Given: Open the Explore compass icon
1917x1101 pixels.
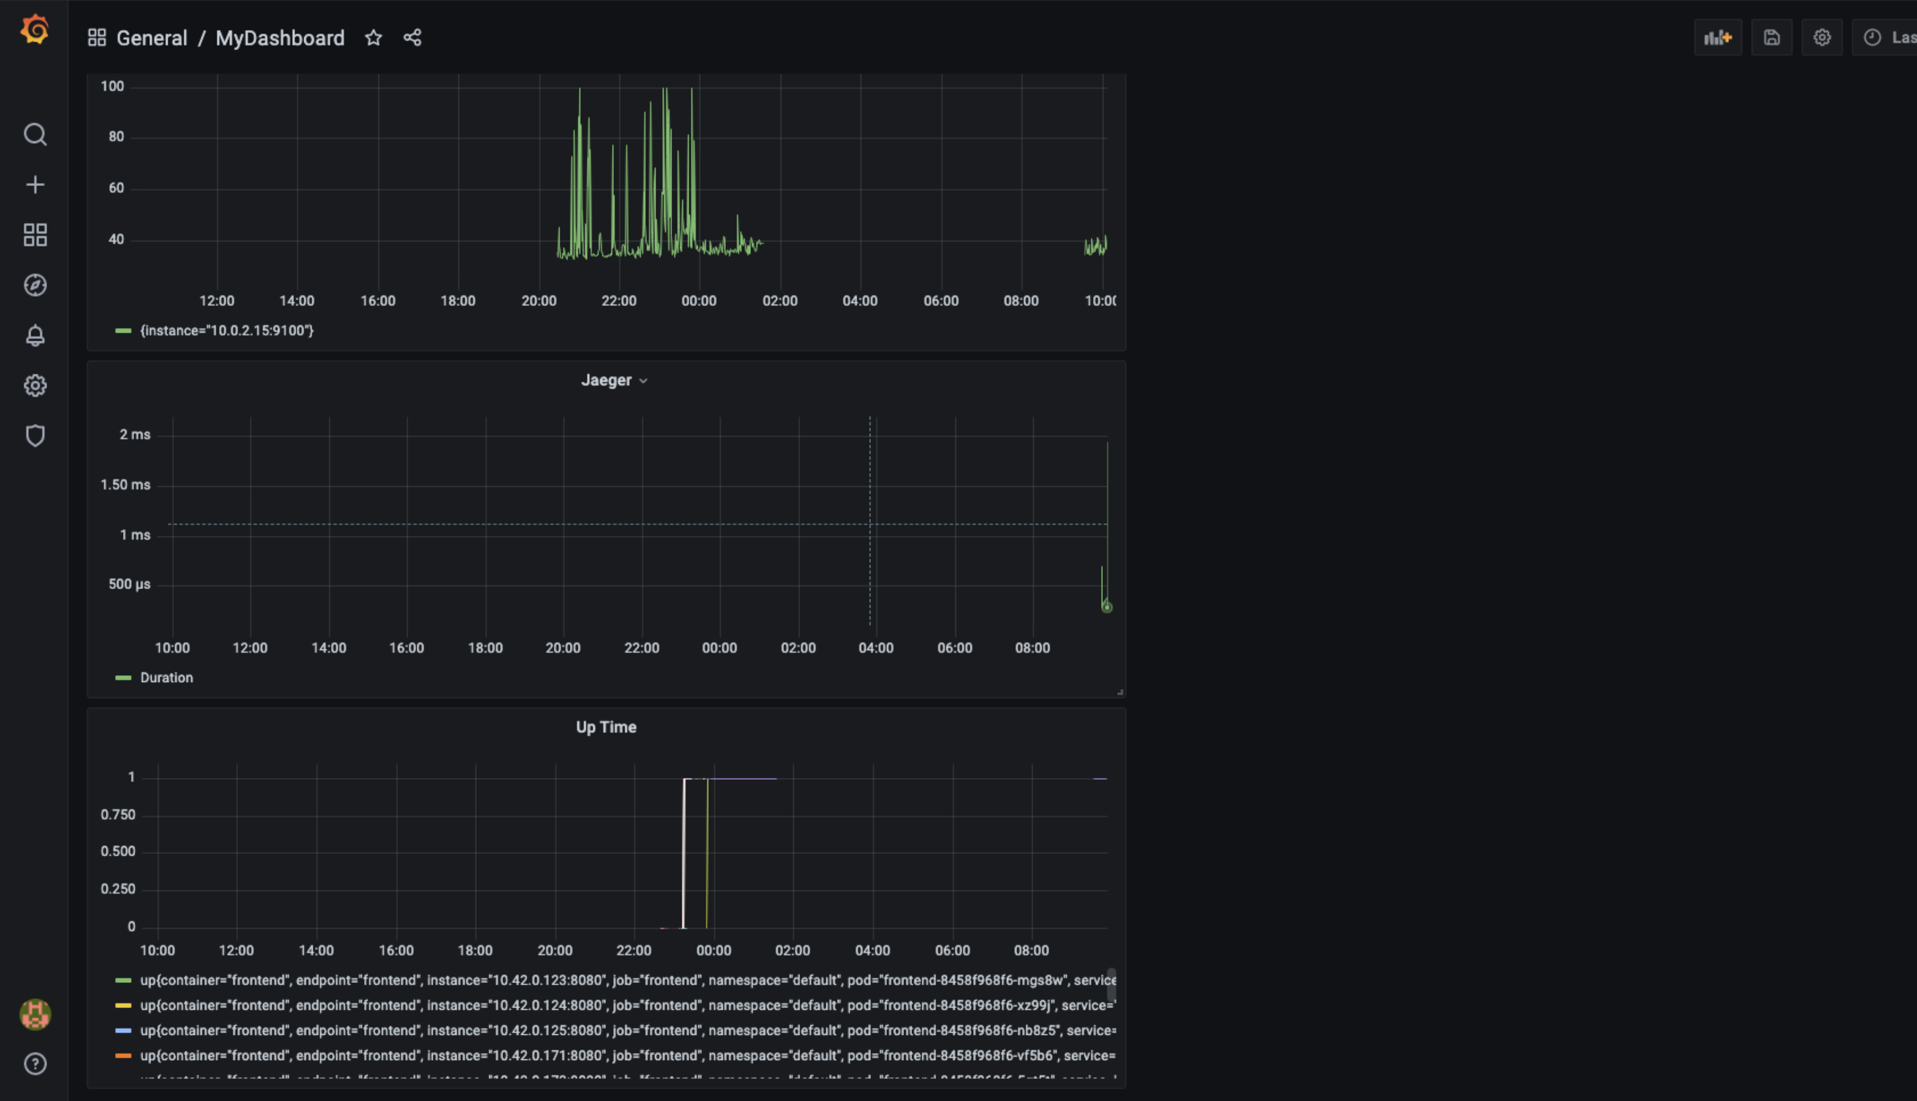Looking at the screenshot, I should point(35,285).
